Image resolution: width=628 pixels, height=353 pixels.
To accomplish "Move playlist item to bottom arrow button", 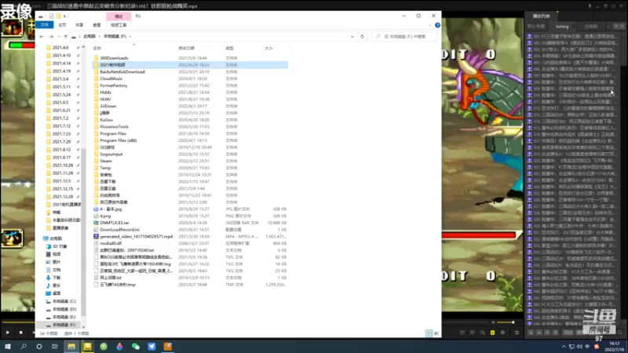I will [555, 333].
